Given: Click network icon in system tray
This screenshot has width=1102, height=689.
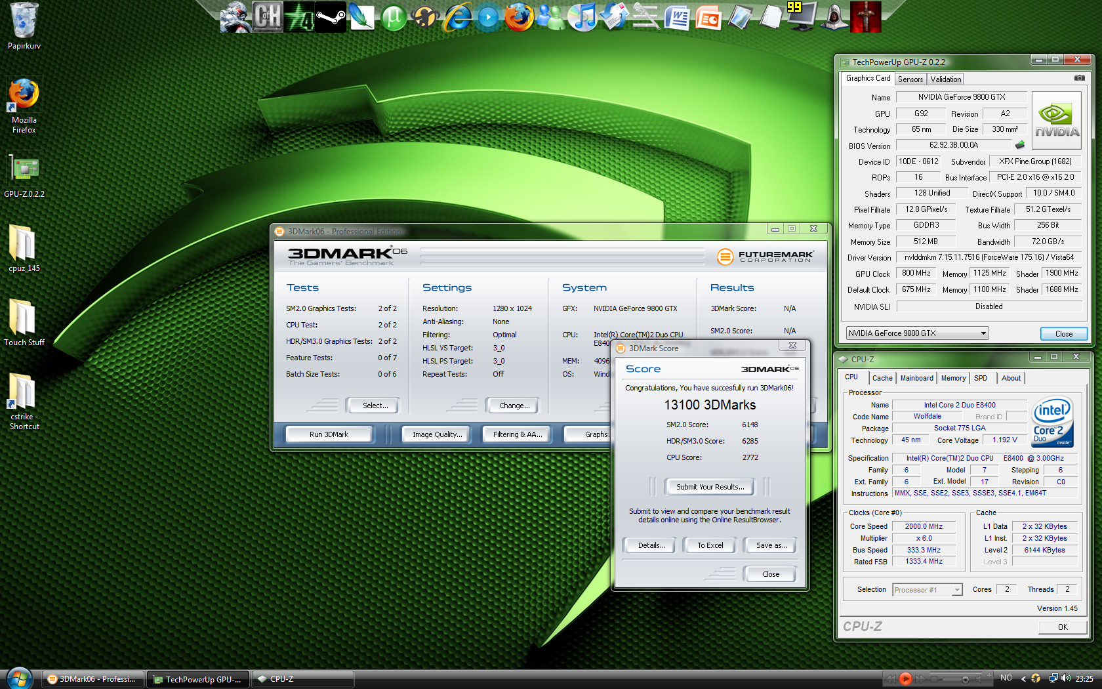Looking at the screenshot, I should pyautogui.click(x=1053, y=679).
